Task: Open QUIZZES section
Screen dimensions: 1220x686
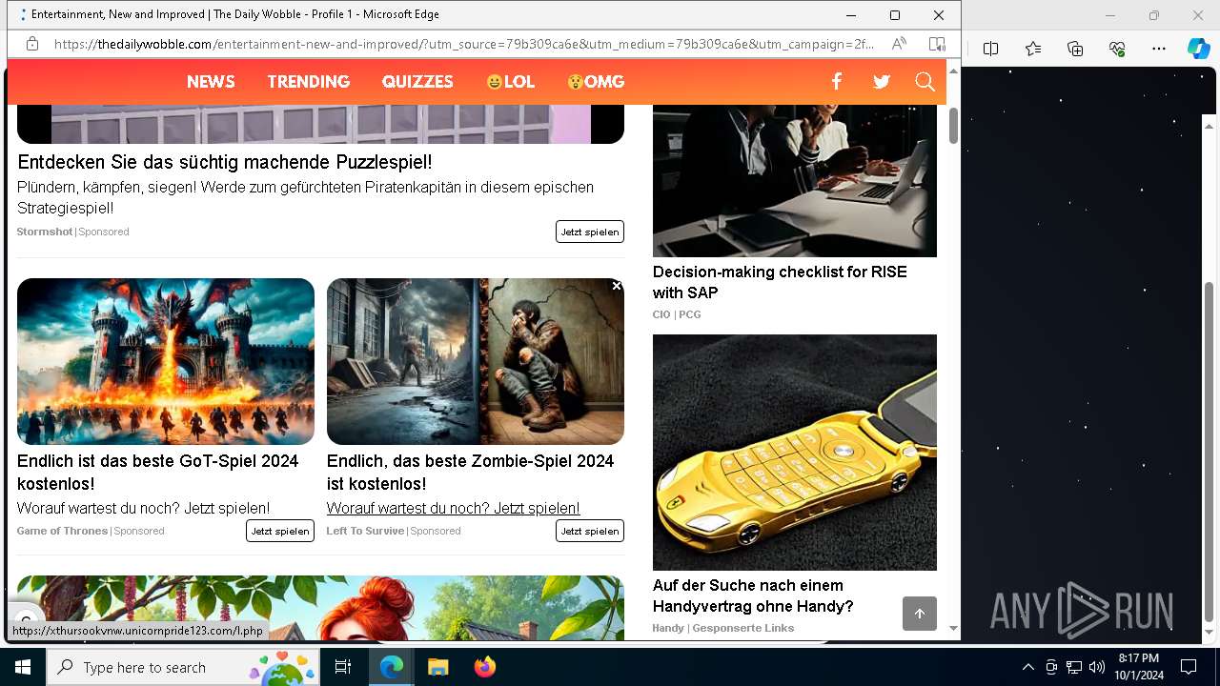Action: tap(417, 82)
